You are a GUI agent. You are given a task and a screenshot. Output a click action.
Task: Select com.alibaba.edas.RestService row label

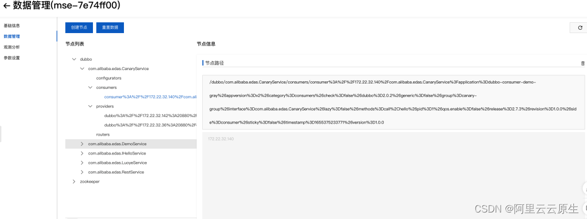(x=116, y=172)
